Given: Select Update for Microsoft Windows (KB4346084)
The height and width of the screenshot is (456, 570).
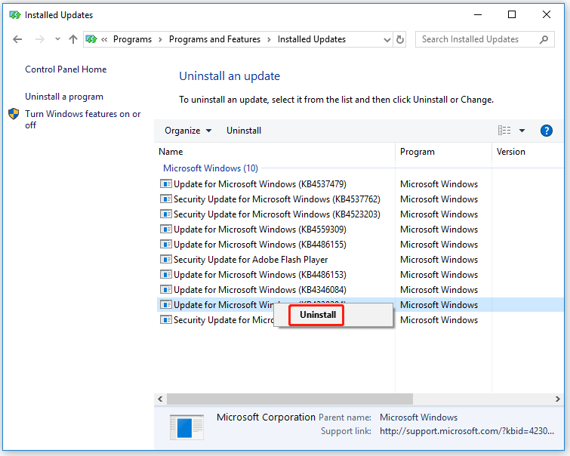Looking at the screenshot, I should pyautogui.click(x=260, y=290).
